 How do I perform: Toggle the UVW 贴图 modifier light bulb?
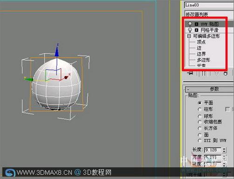click(190, 24)
